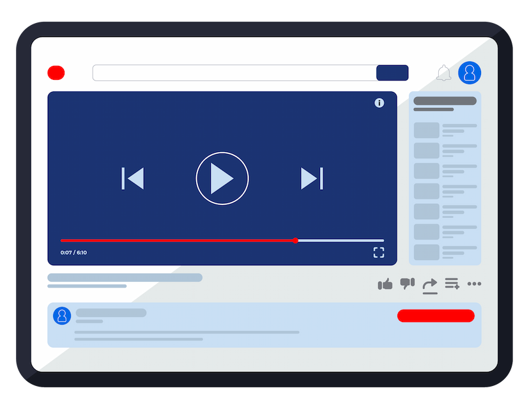Add the video to a playlist
The height and width of the screenshot is (409, 529).
pos(452,284)
